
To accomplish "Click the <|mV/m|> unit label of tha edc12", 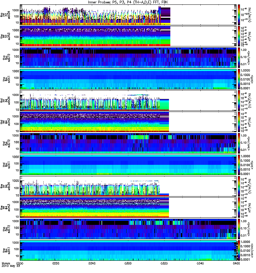I will [x=248, y=58].
